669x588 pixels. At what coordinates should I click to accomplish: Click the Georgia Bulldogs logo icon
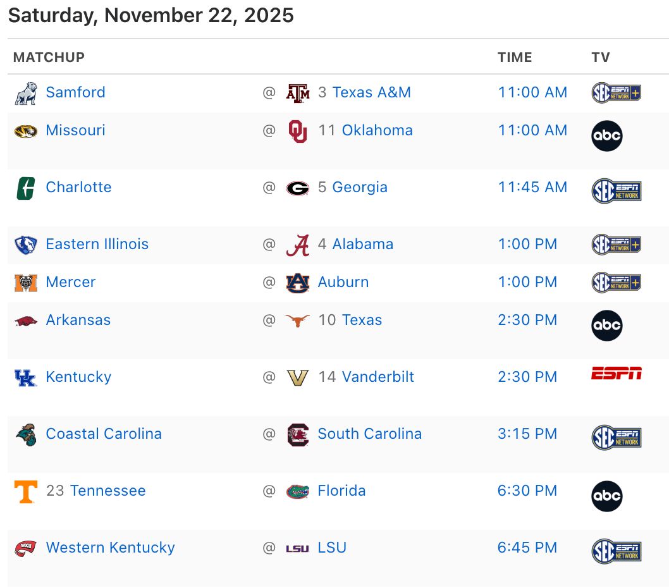pyautogui.click(x=298, y=188)
